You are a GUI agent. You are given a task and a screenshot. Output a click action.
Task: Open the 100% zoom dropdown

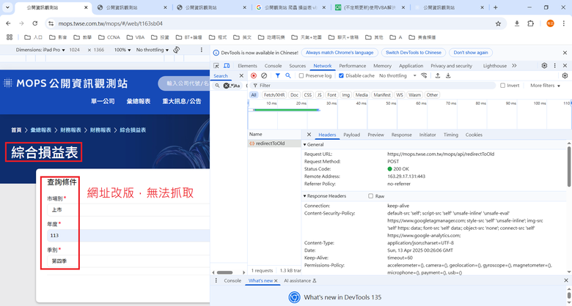(122, 50)
